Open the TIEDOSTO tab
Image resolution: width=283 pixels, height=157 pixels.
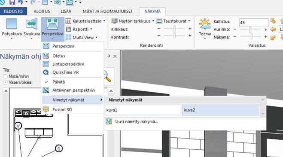coord(13,11)
